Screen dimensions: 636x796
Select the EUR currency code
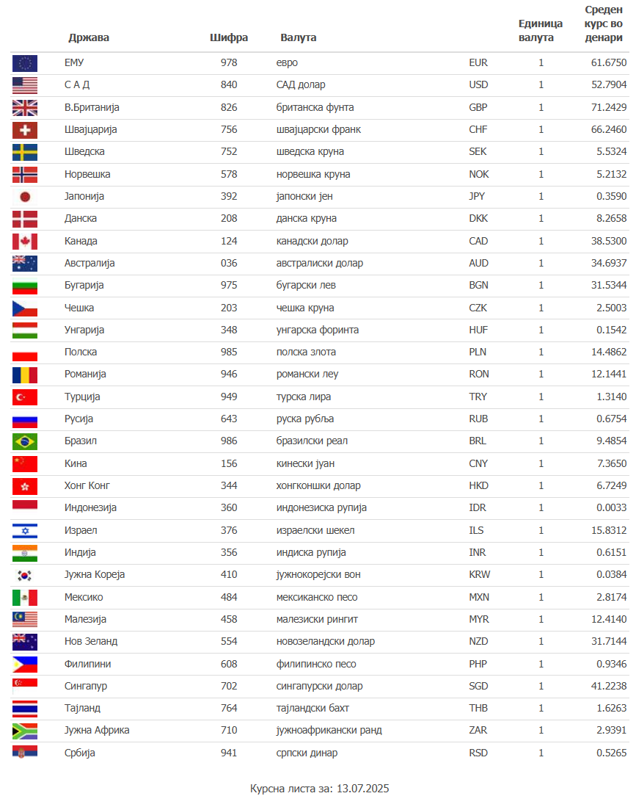478,63
